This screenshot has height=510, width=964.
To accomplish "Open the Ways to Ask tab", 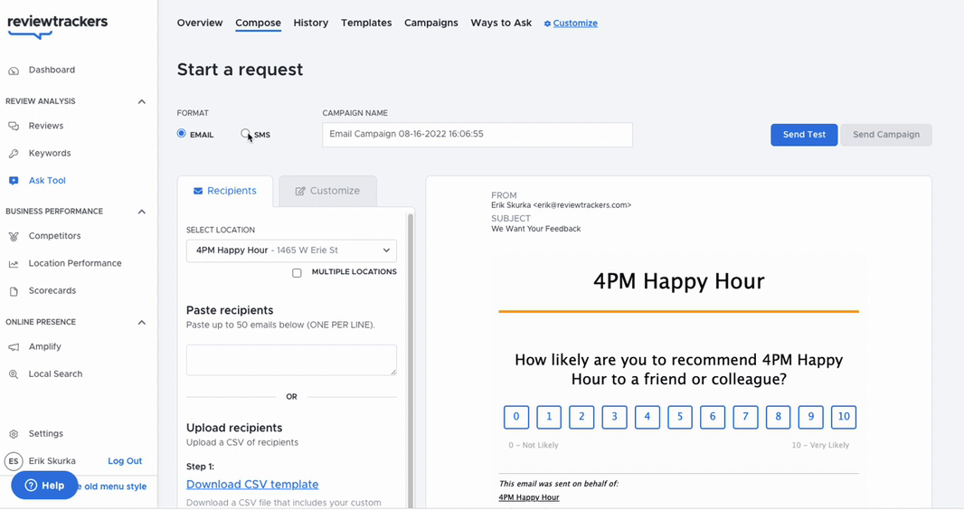I will [x=501, y=23].
